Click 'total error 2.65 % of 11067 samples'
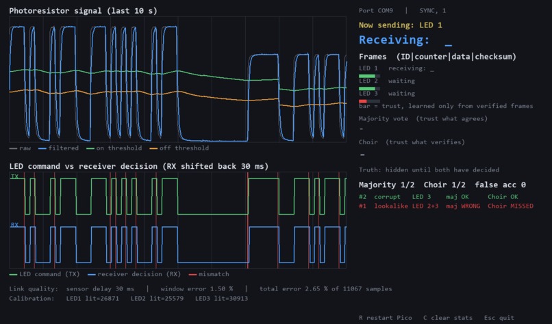The width and height of the screenshot is (552, 324). pos(325,289)
